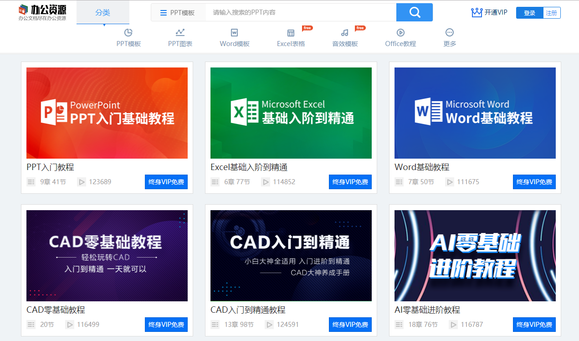Select the PPT图表 chart icon
The image size is (579, 341).
click(180, 31)
